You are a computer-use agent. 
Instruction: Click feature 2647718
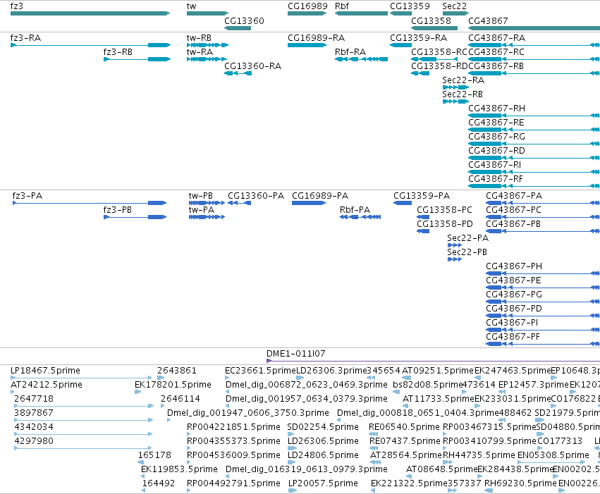[84, 406]
